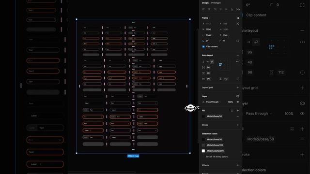Open the Pass through blend dropdown
The width and height of the screenshot is (310, 174).
(x=213, y=102)
